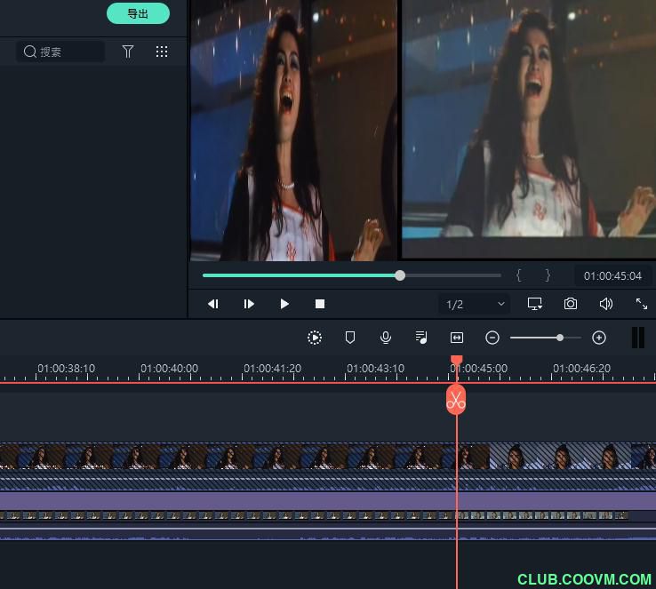Open the filter funnel icon

click(128, 52)
